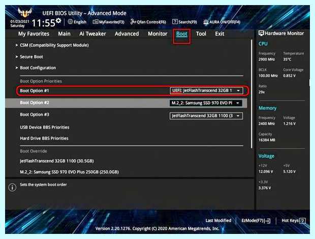Select the Boot Option #1 label
The height and width of the screenshot is (239, 315).
point(35,91)
